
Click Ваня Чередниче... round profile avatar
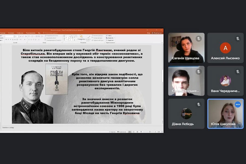225,81
